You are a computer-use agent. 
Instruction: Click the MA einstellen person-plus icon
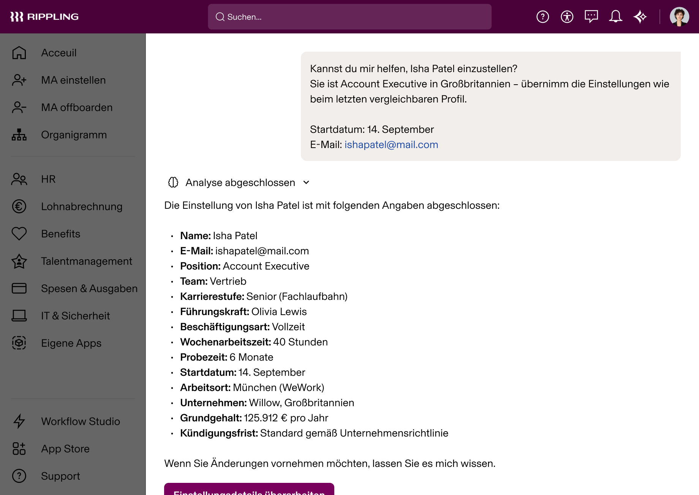point(19,80)
